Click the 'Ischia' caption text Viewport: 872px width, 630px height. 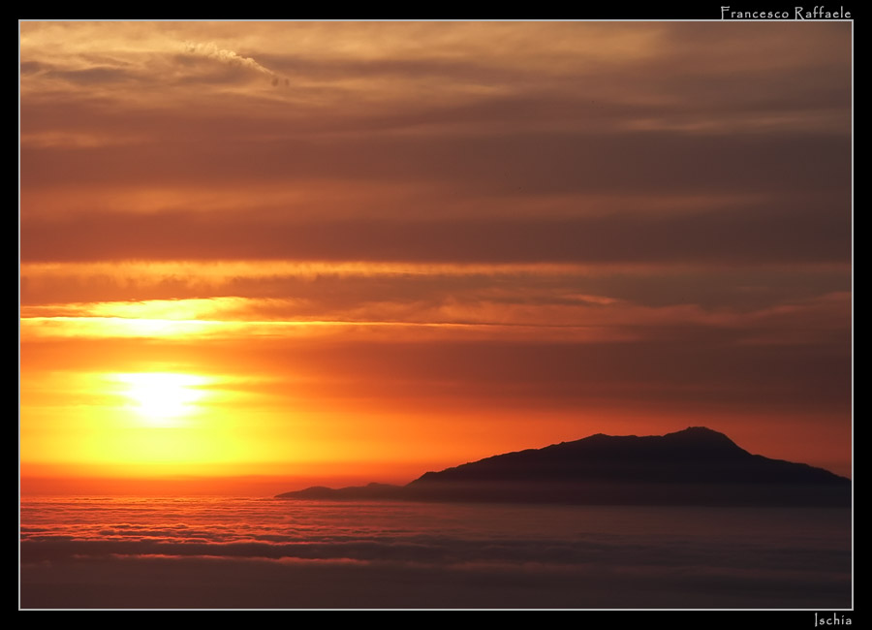point(832,619)
